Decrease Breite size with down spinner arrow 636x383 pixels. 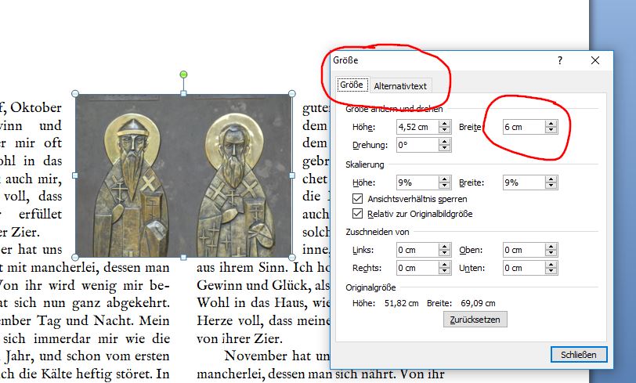click(551, 130)
